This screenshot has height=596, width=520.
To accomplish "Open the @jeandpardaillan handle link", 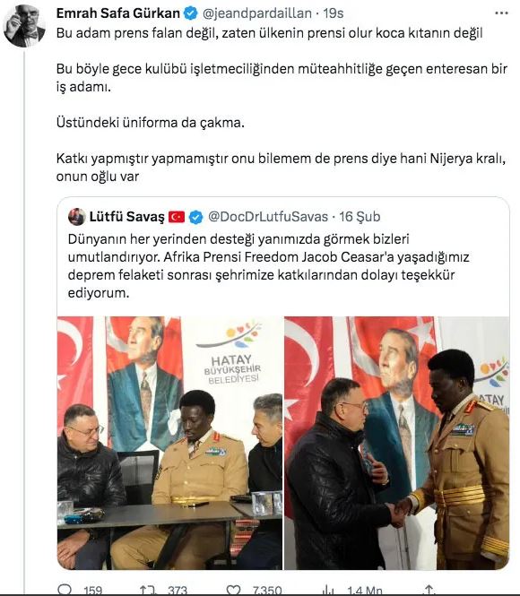I will [257, 13].
